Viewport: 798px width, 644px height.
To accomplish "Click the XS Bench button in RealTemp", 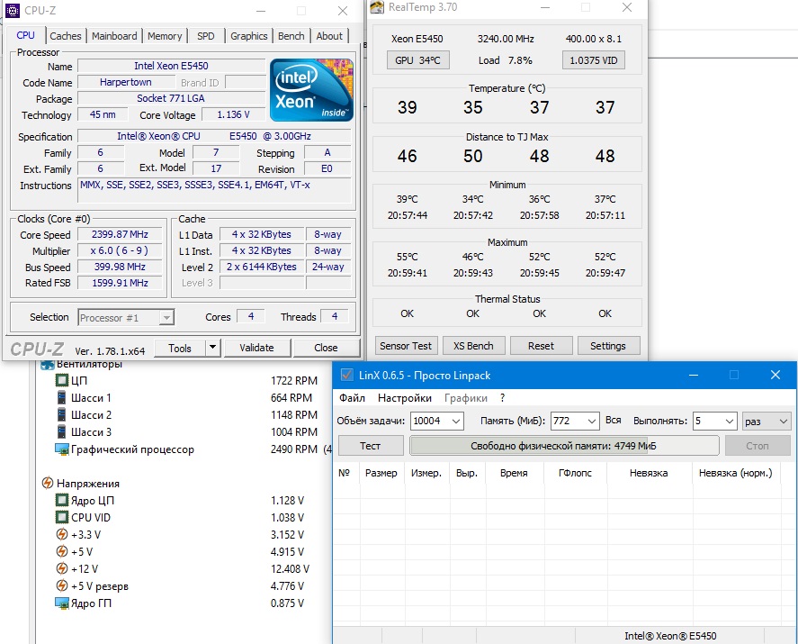I will pyautogui.click(x=473, y=346).
